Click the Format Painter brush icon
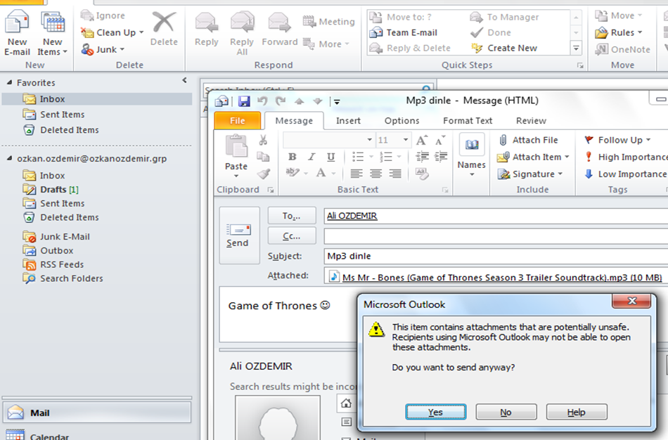668x440 pixels. (263, 174)
